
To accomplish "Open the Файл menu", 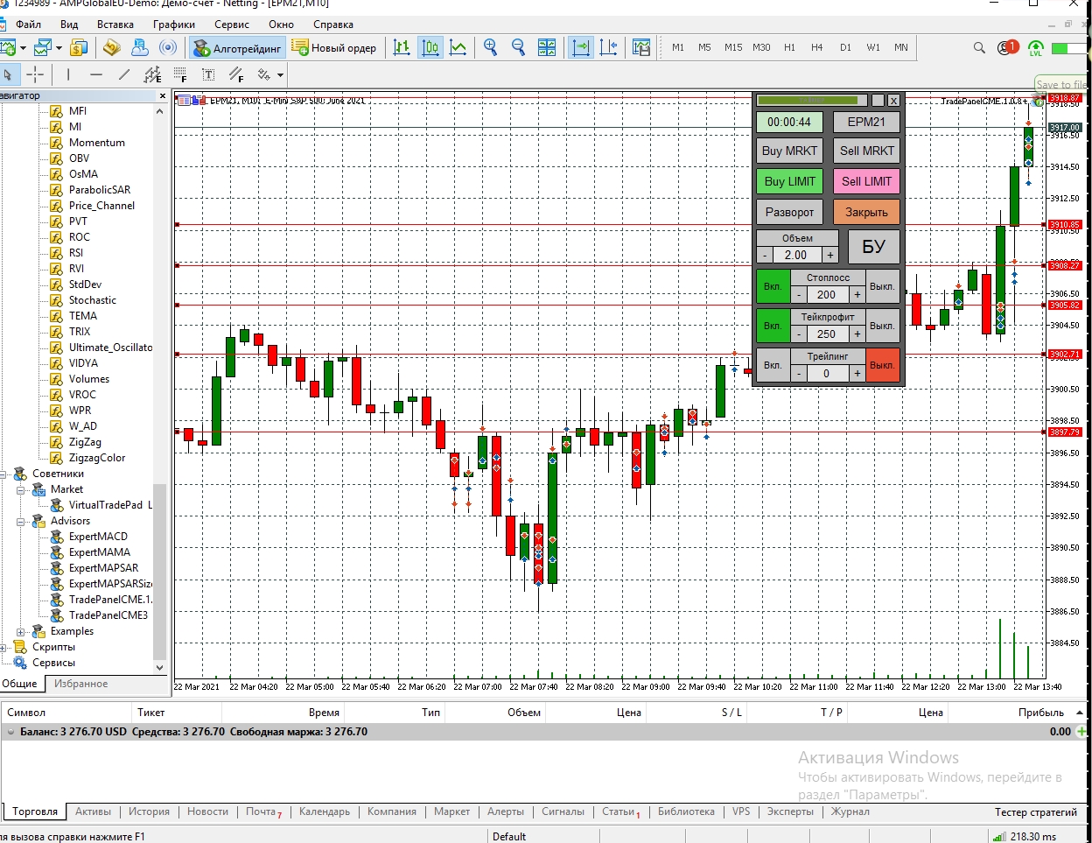I will (x=28, y=25).
